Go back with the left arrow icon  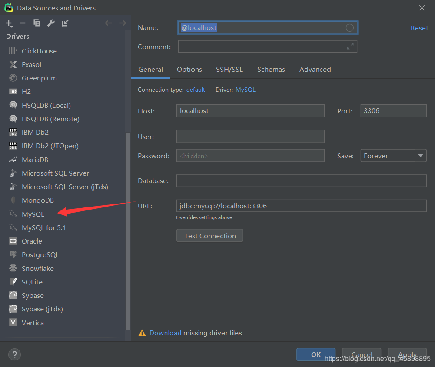[109, 23]
